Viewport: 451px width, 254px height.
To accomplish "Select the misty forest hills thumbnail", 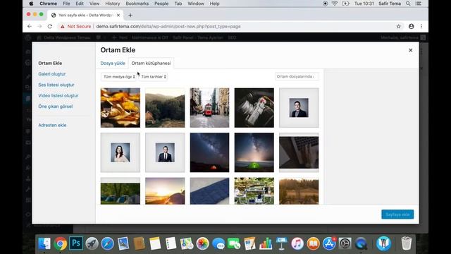I will [x=165, y=108].
